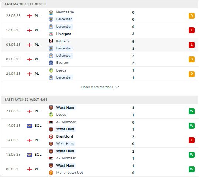Click the Fulham club crest icon
This screenshot has width=202, height=177.
click(x=51, y=41)
